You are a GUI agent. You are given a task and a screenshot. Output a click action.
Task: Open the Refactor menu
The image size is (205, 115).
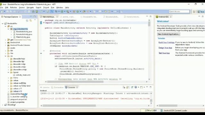[13, 8]
